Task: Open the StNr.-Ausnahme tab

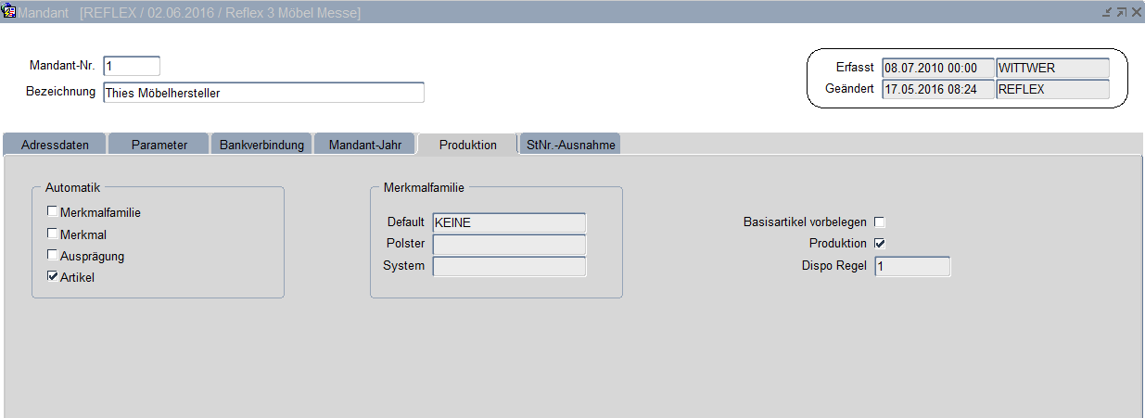Action: click(x=570, y=145)
